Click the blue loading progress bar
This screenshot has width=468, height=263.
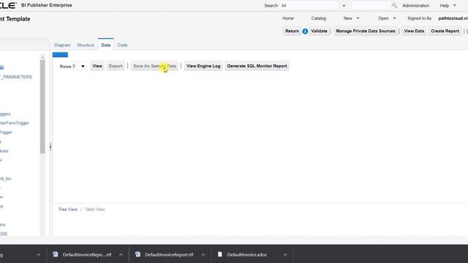point(60,55)
